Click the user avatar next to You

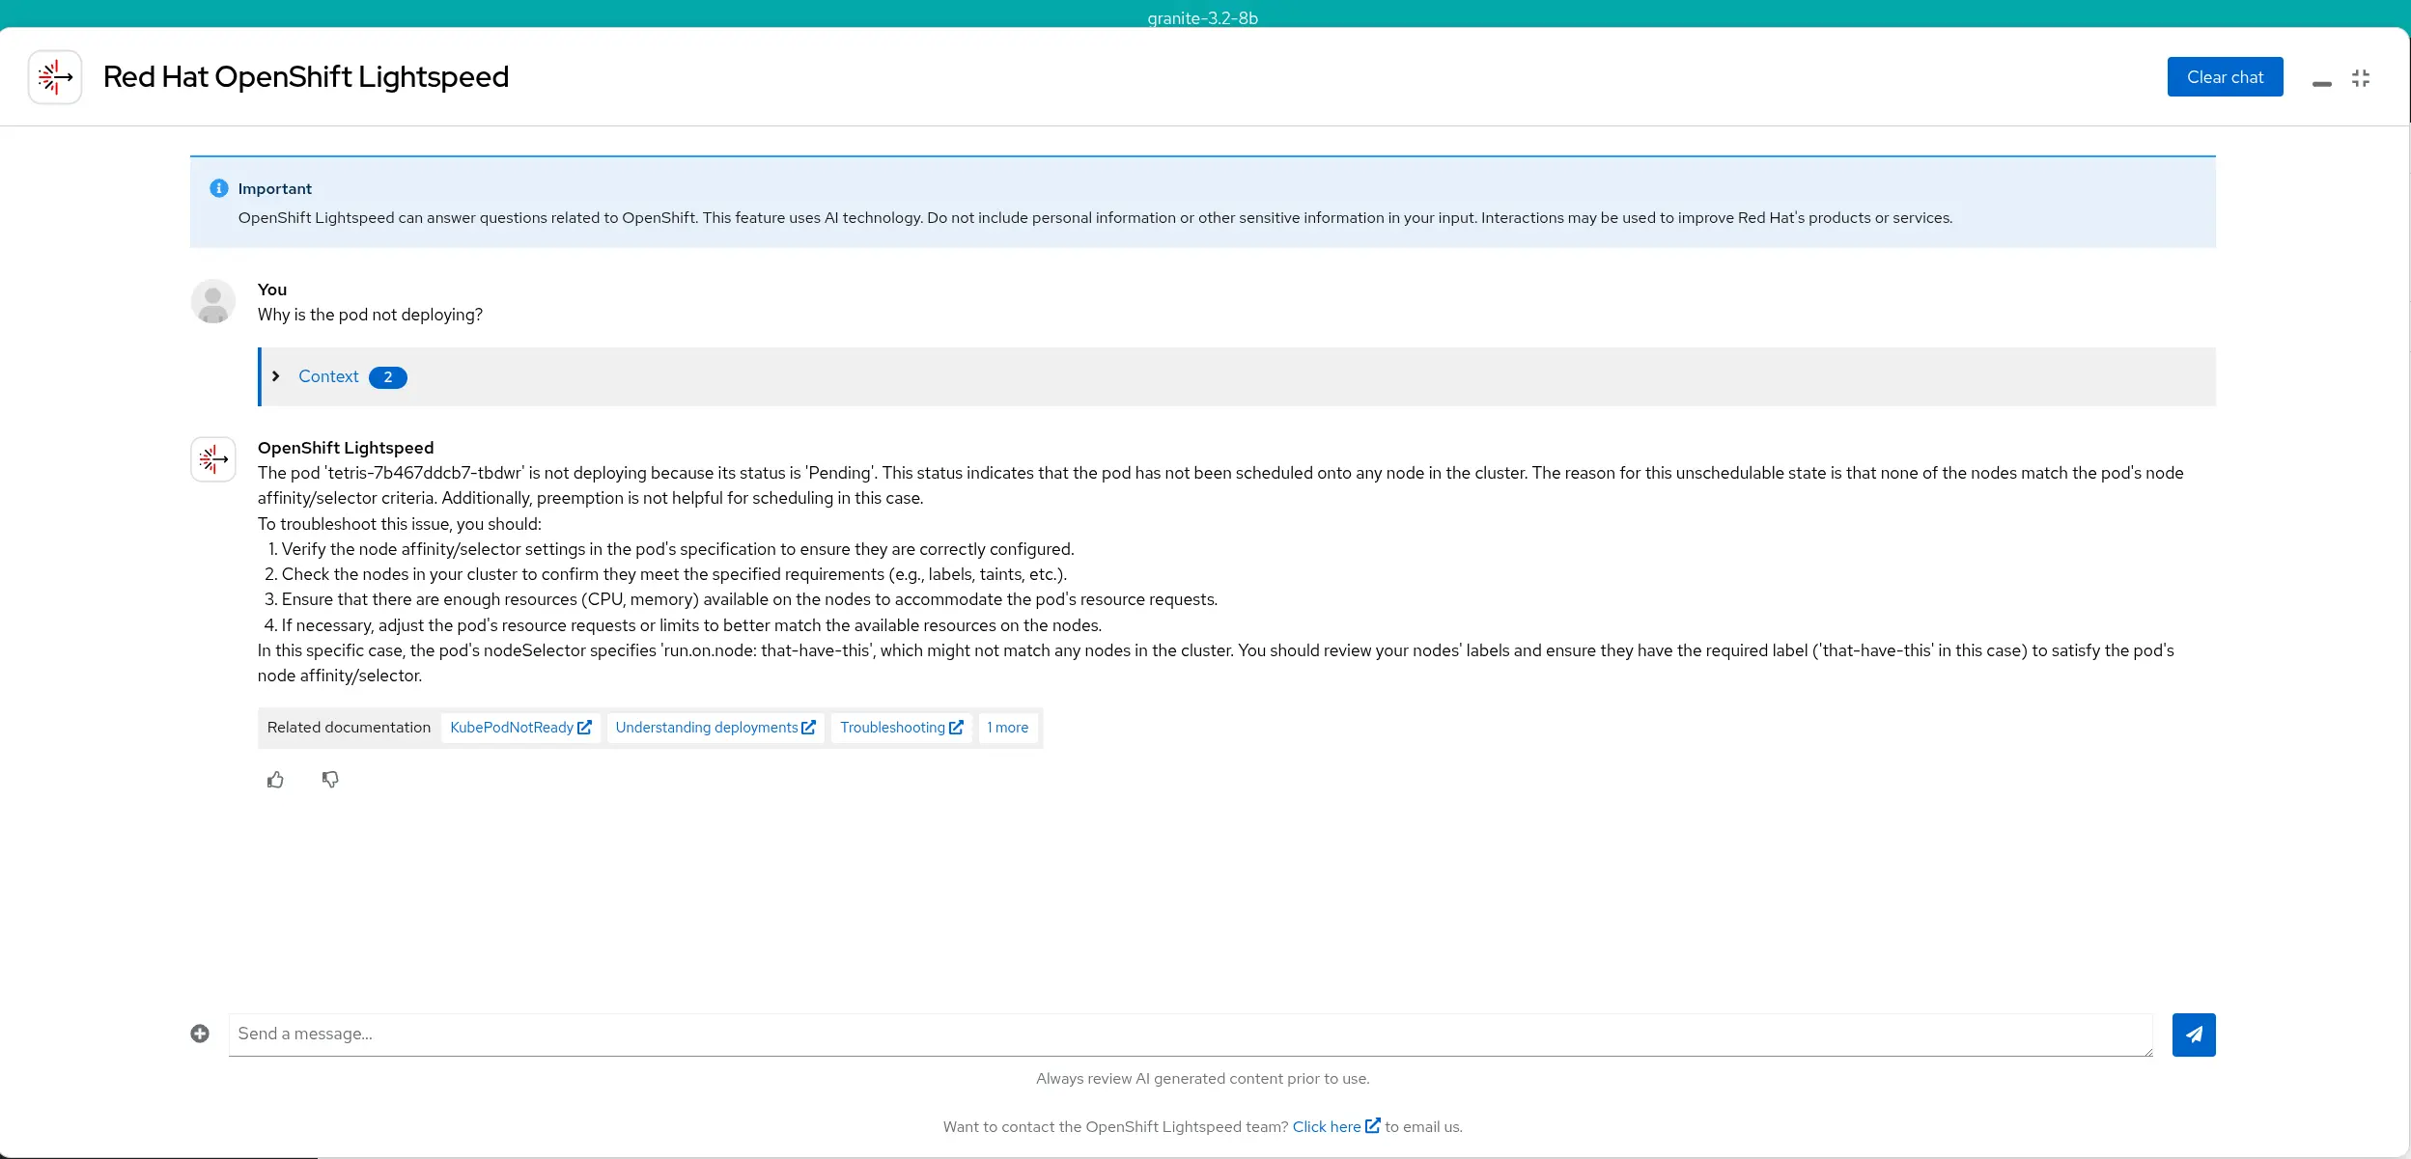[x=213, y=301]
